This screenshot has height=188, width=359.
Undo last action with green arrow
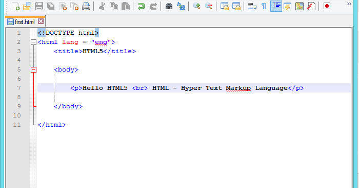tap(141, 6)
